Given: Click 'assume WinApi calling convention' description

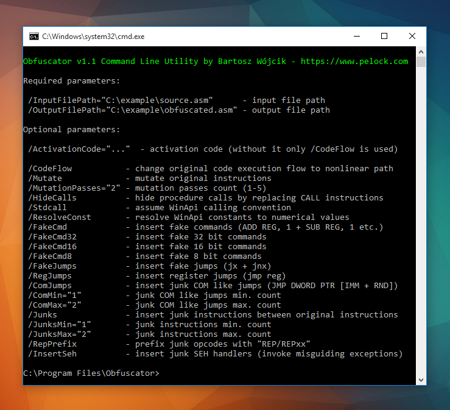Looking at the screenshot, I should 213,208.
